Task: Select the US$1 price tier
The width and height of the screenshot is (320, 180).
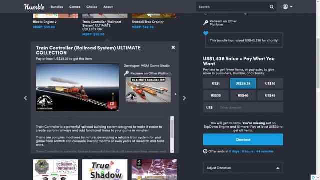Action: coord(216,83)
